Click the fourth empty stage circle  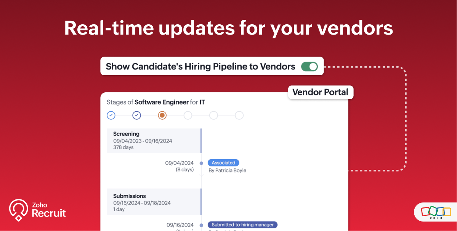188,115
